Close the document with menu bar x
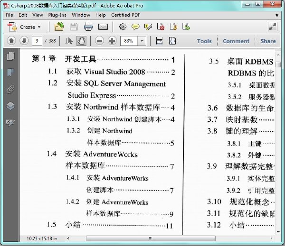Screen dimensions: 285x246 277,15
